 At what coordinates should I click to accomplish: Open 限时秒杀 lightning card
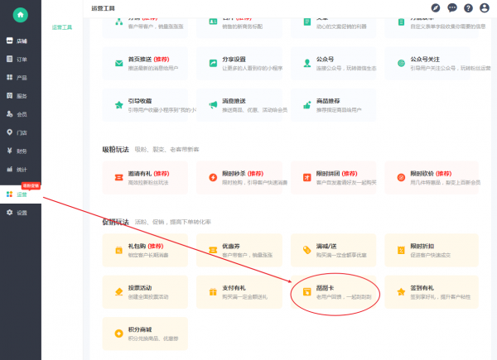(239, 178)
